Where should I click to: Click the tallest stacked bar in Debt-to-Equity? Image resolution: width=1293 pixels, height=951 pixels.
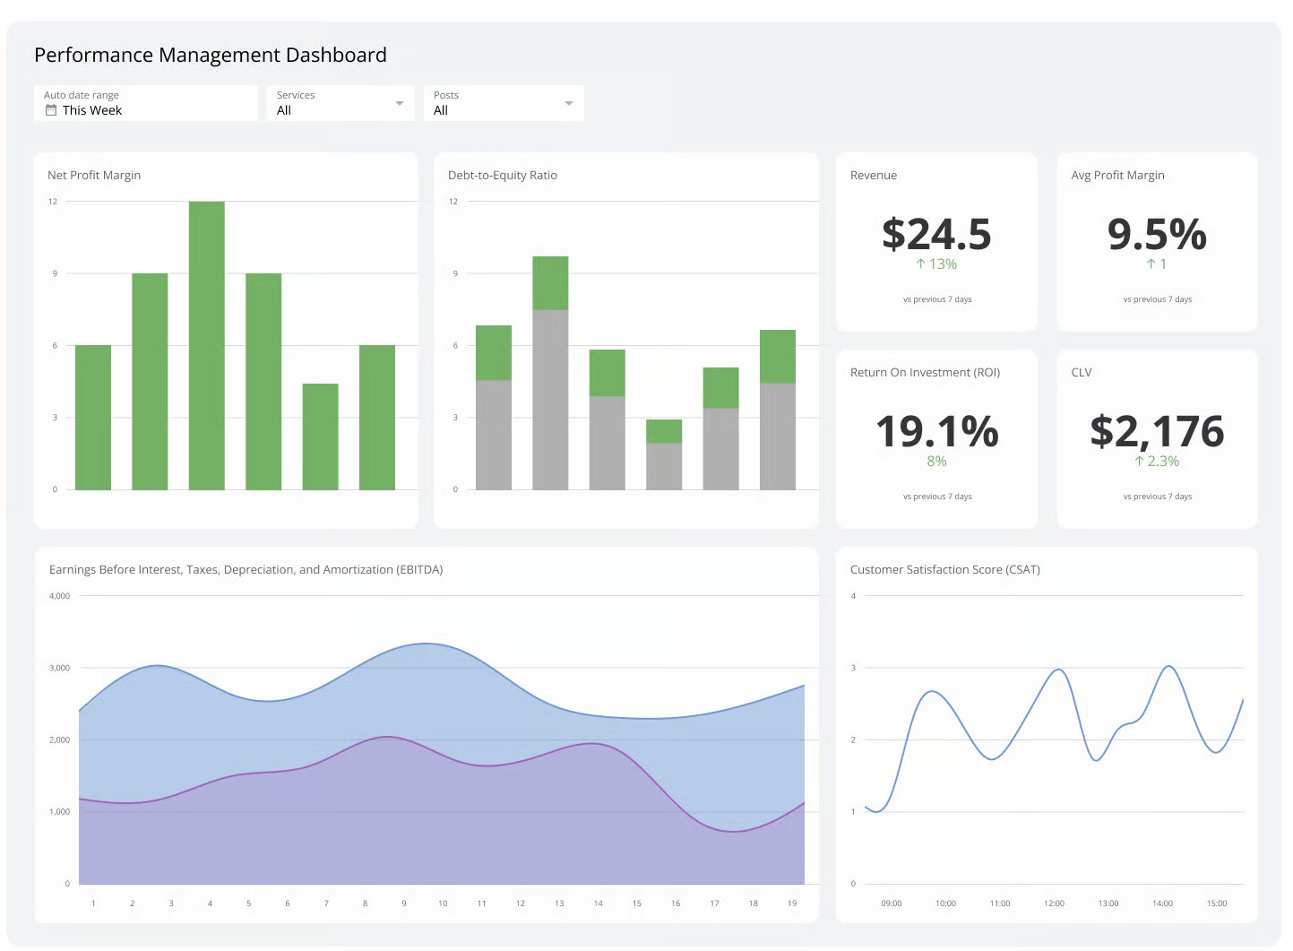[x=550, y=373]
